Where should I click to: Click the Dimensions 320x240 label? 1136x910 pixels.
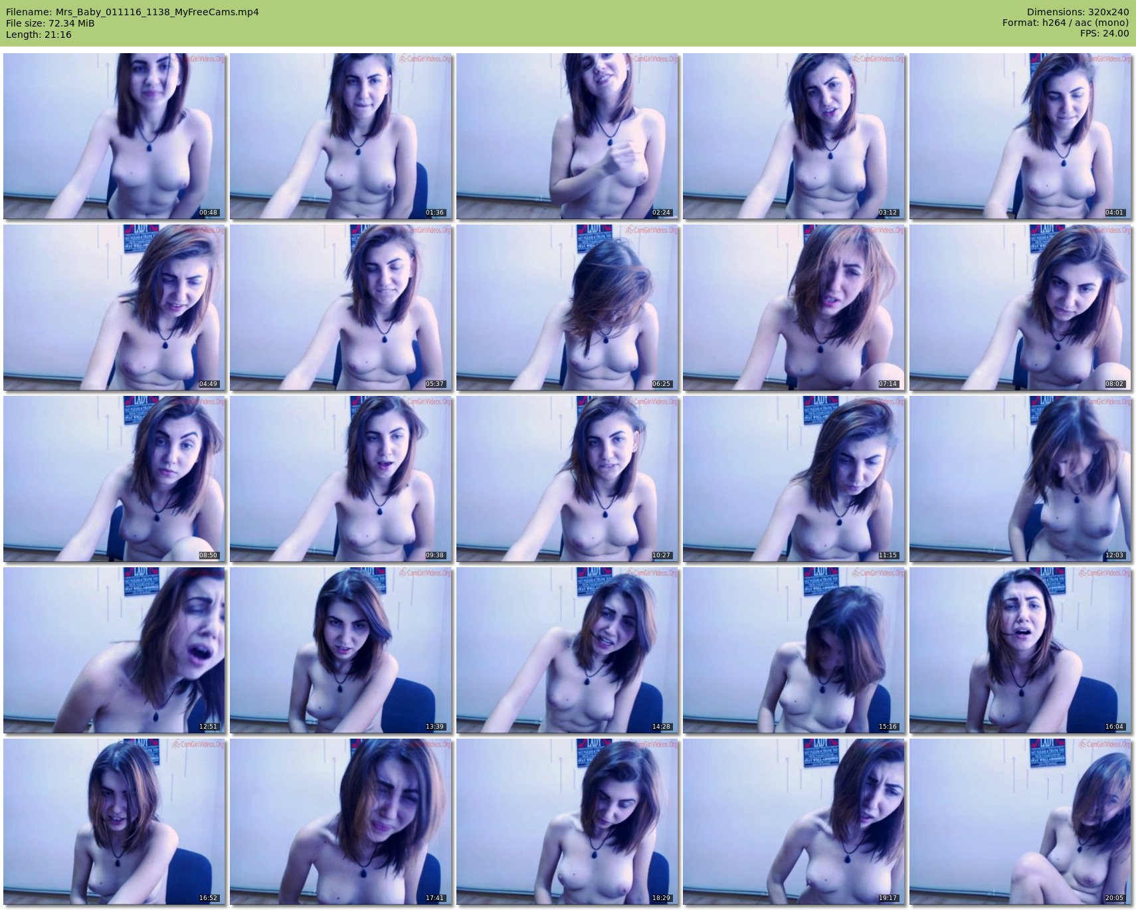[1078, 12]
